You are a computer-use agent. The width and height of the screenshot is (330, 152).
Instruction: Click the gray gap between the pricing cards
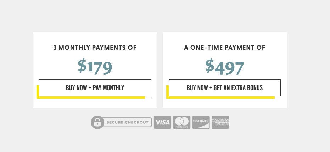click(160, 70)
